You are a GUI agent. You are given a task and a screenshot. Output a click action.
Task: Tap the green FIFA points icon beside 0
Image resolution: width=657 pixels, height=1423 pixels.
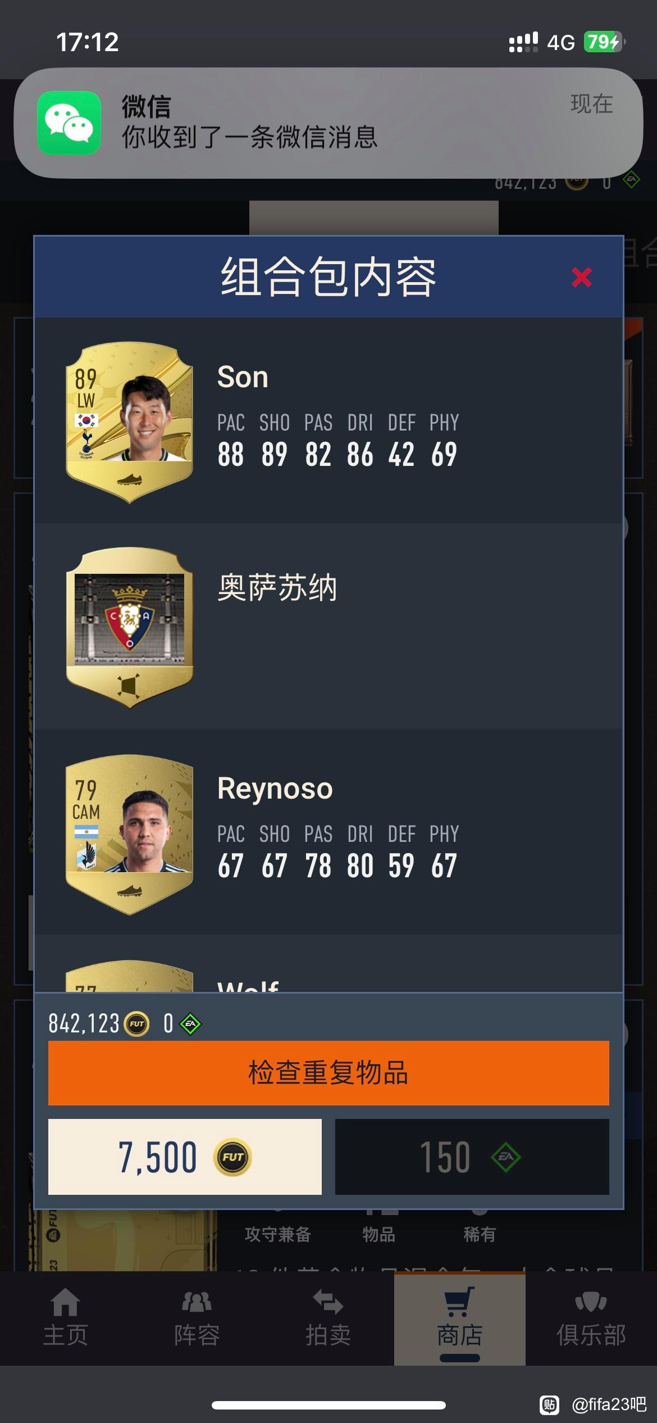tap(190, 1024)
